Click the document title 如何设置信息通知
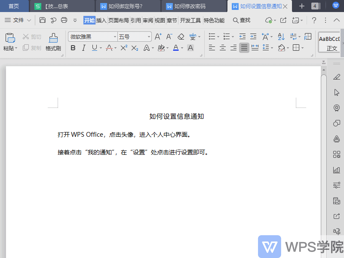 [177, 116]
